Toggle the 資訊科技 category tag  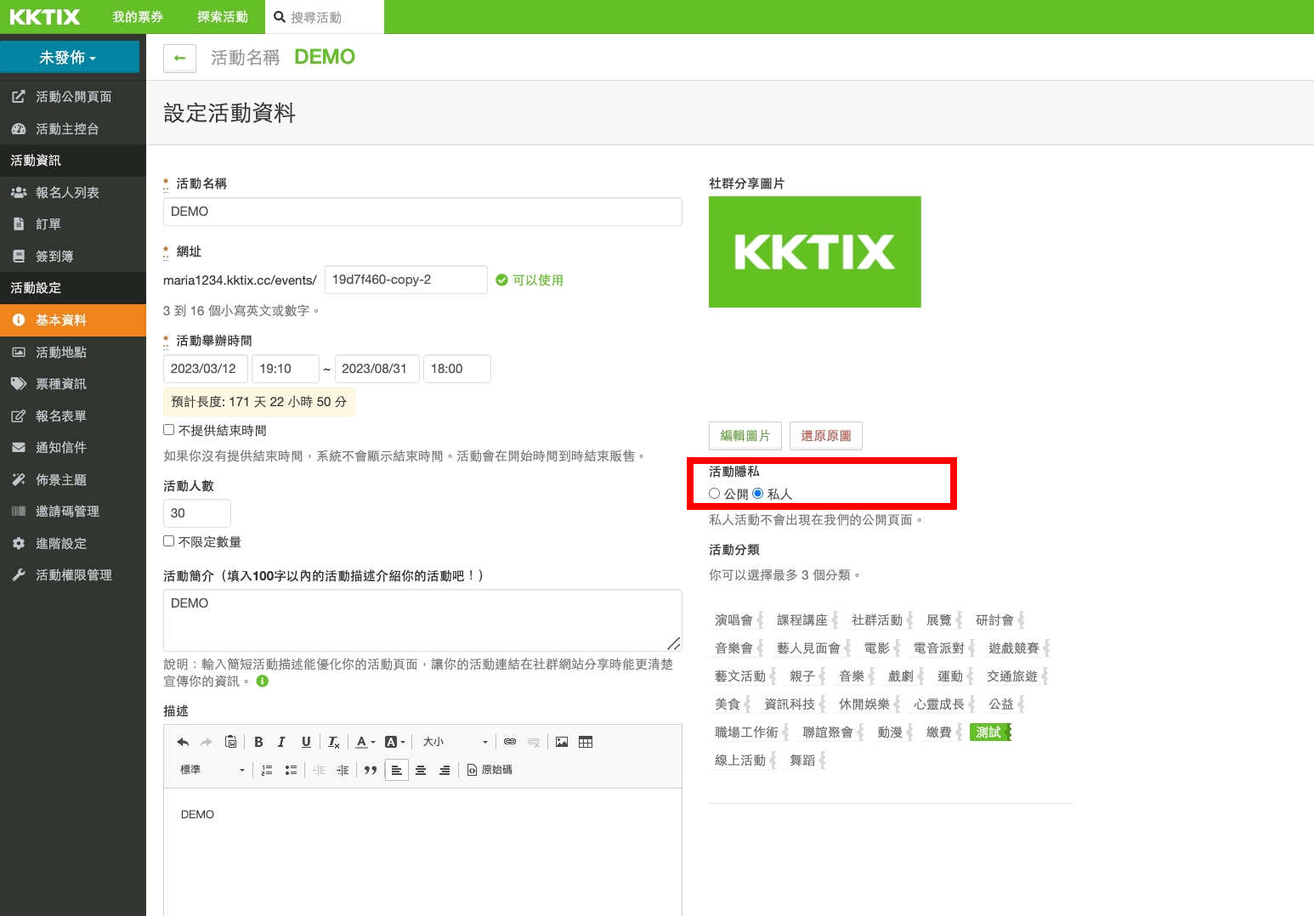[793, 704]
